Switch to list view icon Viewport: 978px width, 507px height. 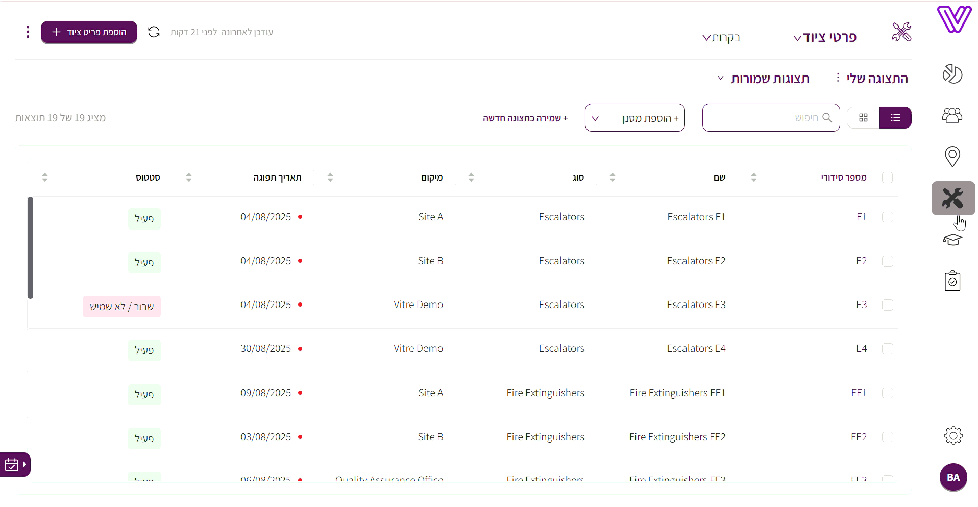click(895, 118)
